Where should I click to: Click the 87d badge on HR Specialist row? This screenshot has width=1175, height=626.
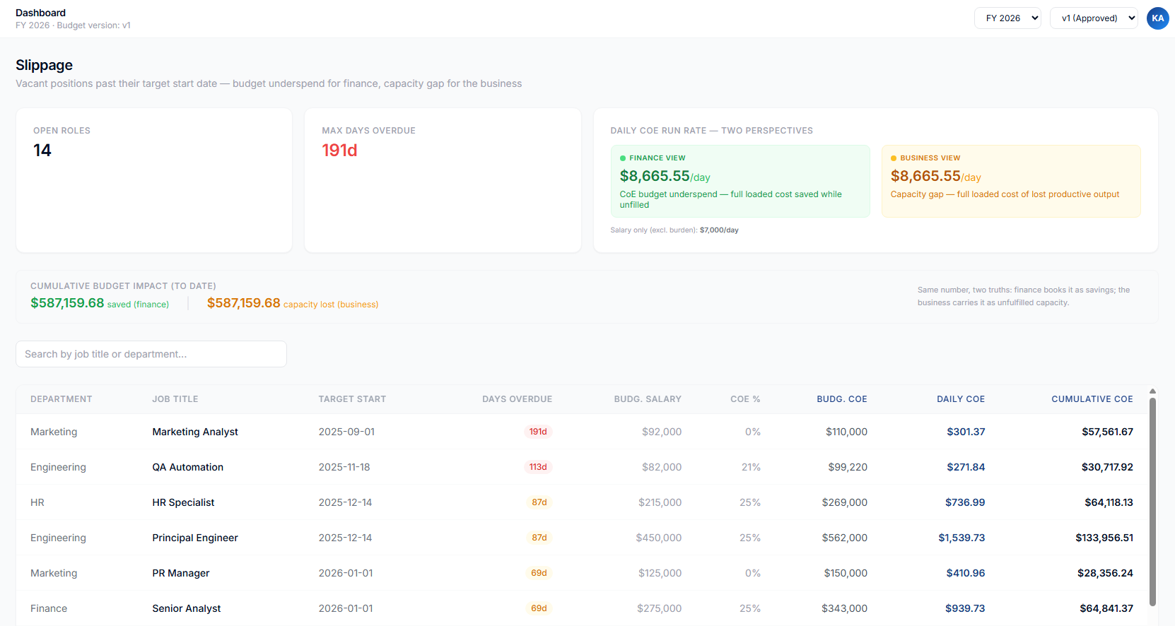click(539, 502)
